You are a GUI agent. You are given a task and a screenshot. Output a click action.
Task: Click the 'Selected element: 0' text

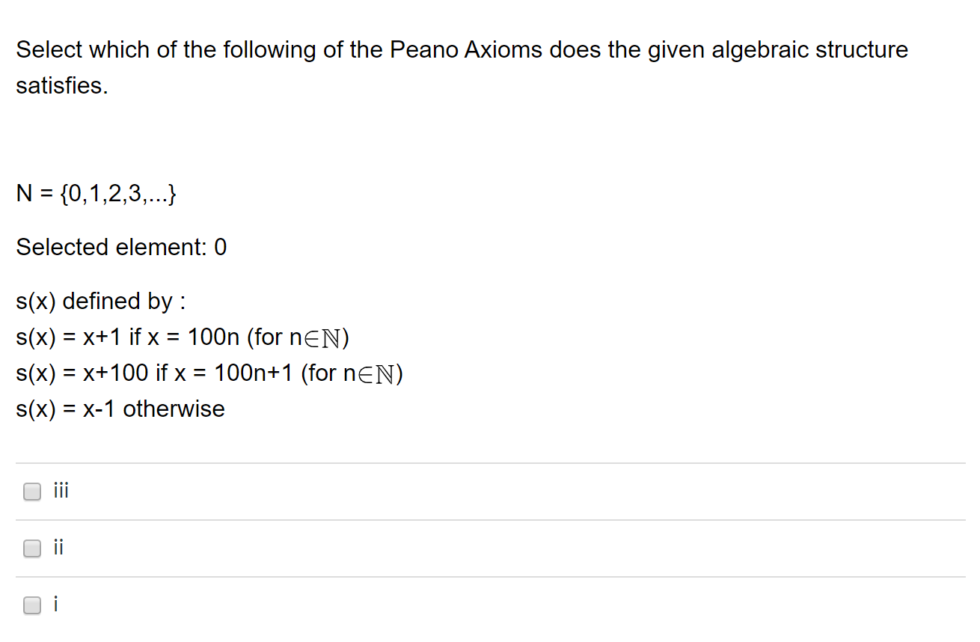121,247
